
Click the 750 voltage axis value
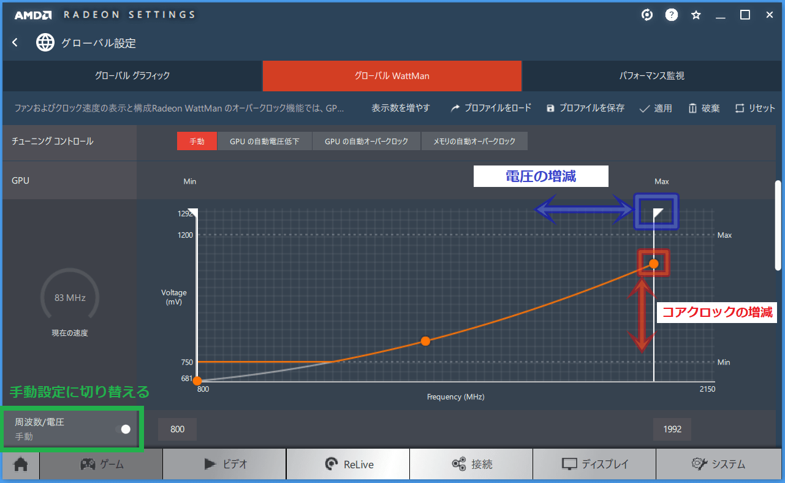[x=187, y=362]
